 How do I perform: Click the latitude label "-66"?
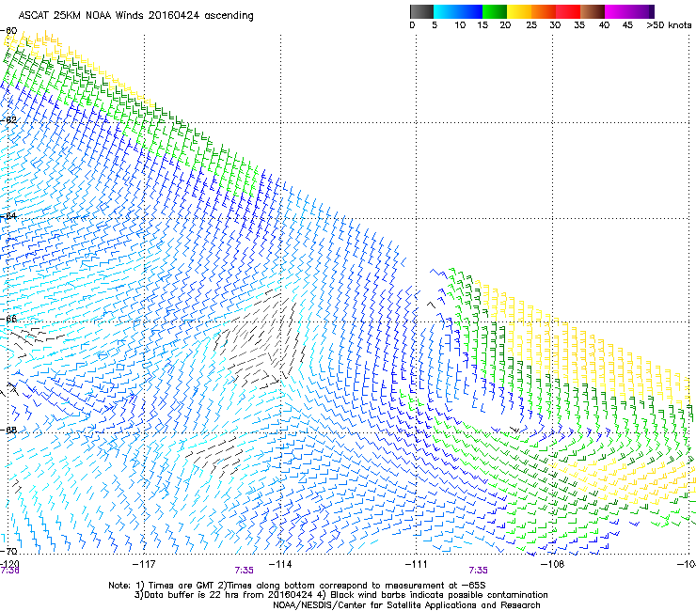click(8, 319)
